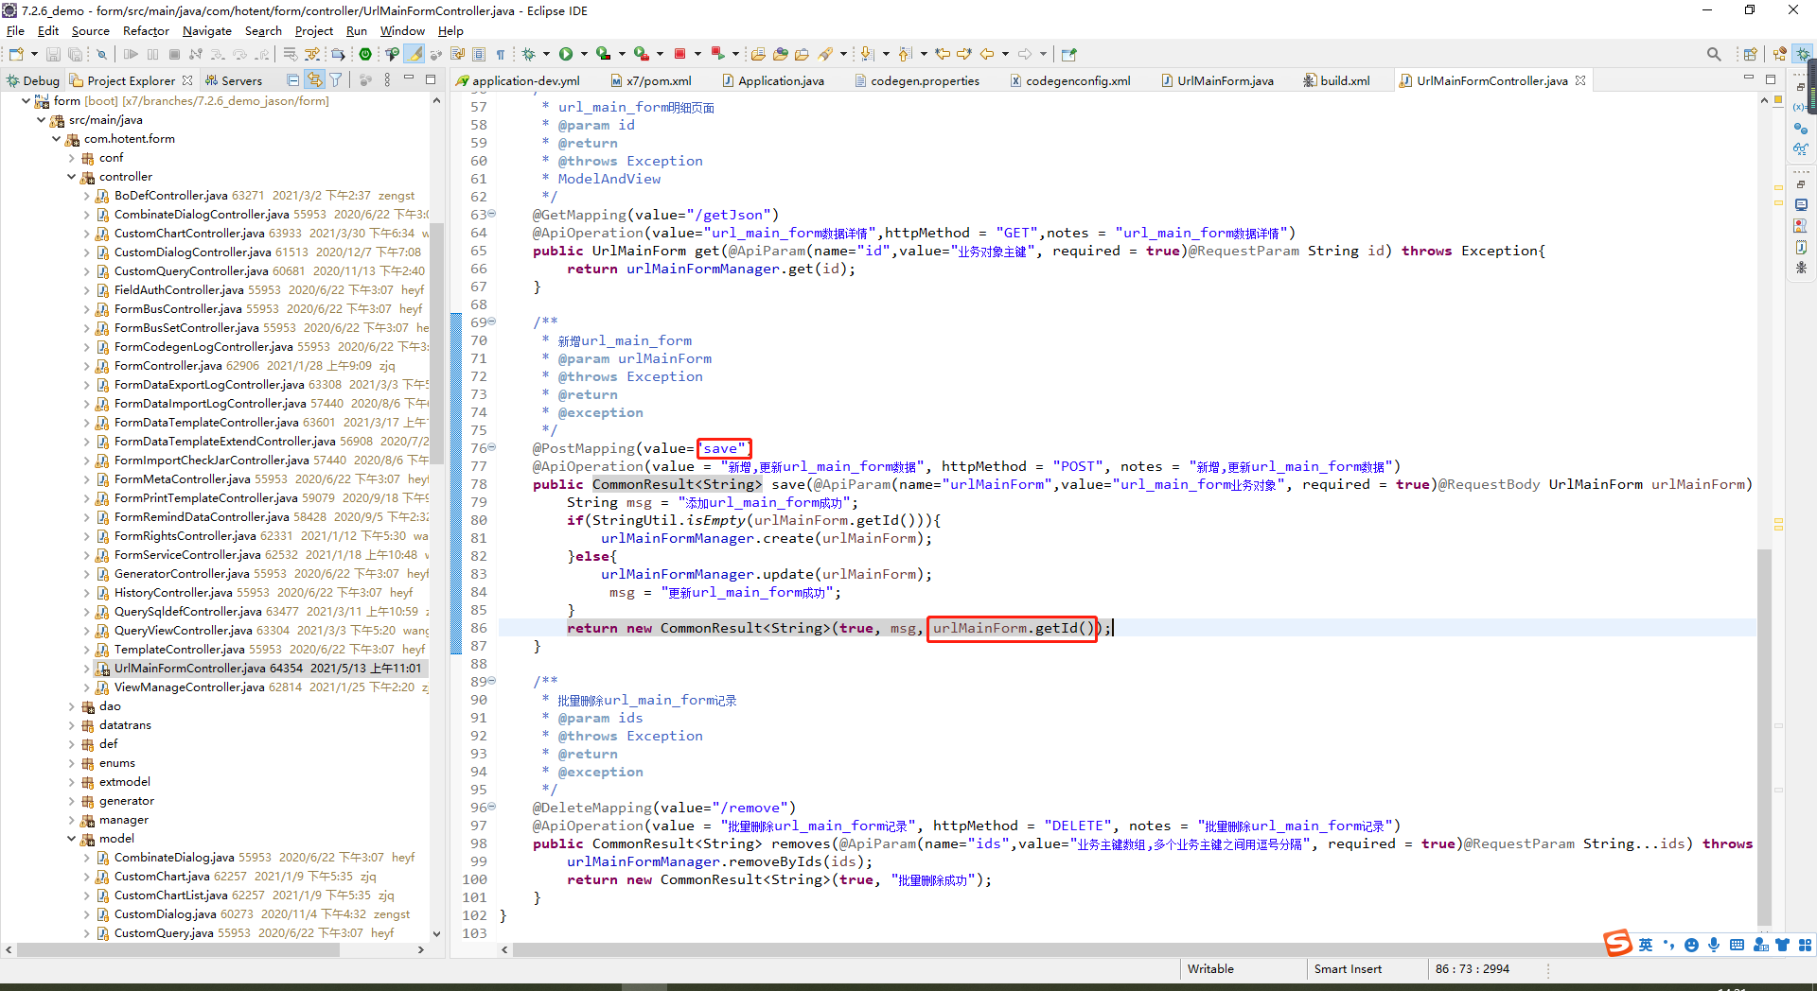The image size is (1817, 991).
Task: Open the Project Explorer filter funnel icon
Action: click(335, 80)
